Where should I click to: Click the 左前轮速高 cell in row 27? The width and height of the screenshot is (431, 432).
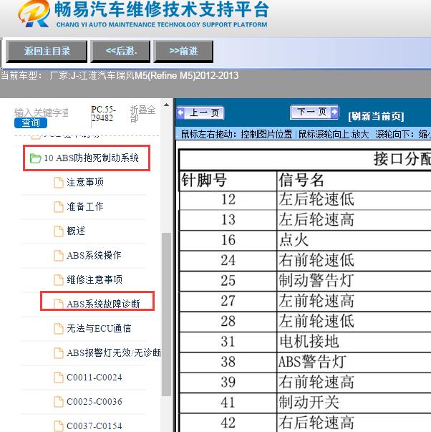pyautogui.click(x=316, y=301)
